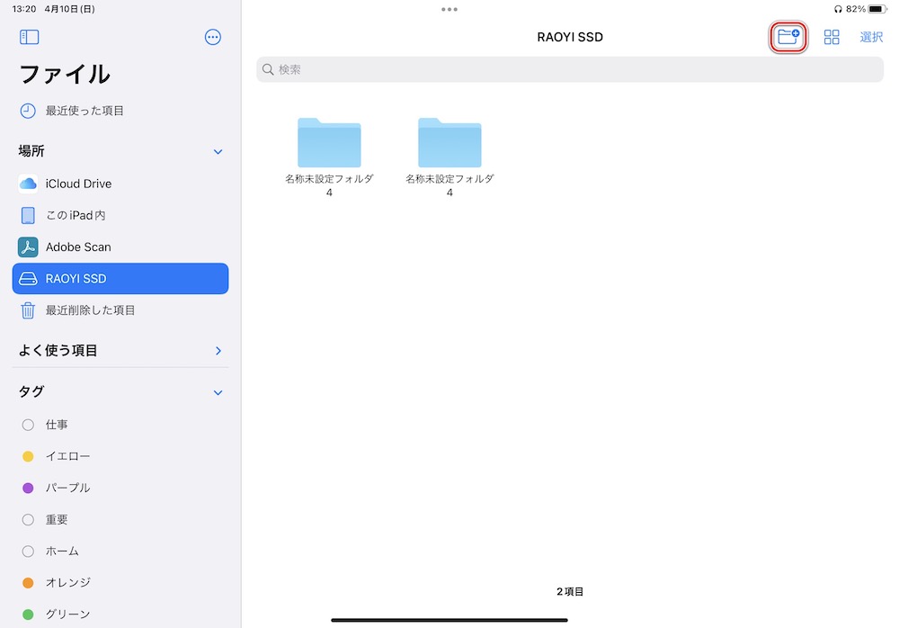Screen dimensions: 899x628
Task: Select the 重要 tag
Action: point(120,519)
